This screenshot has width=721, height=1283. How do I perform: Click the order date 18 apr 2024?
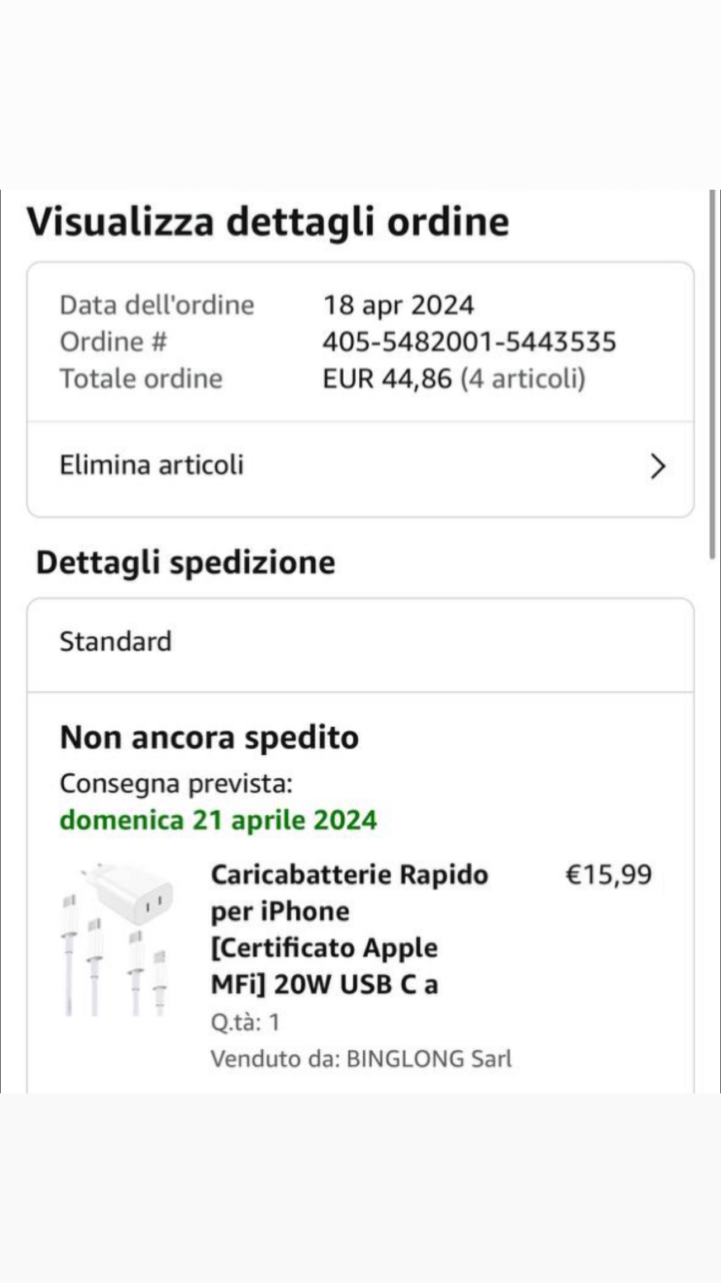pyautogui.click(x=399, y=306)
